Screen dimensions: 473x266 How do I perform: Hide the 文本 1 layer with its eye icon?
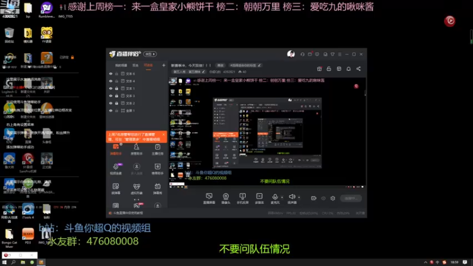click(x=111, y=88)
